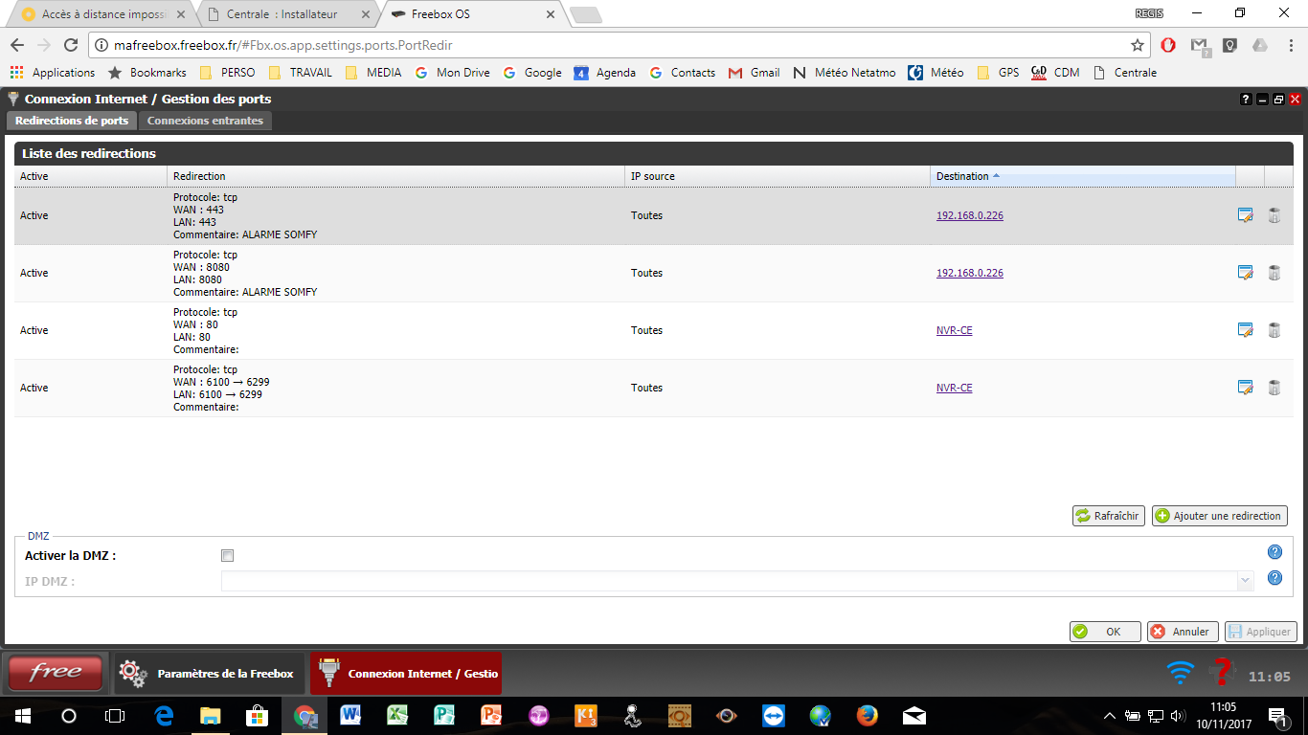Open the Google Drive extension icon
1308x735 pixels.
(x=1260, y=45)
